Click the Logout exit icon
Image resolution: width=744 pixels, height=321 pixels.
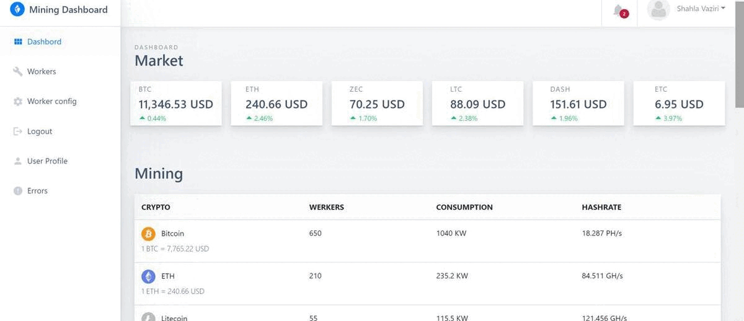point(18,131)
